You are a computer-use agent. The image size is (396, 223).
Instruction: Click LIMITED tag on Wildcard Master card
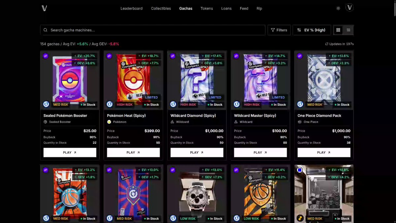pyautogui.click(x=278, y=97)
